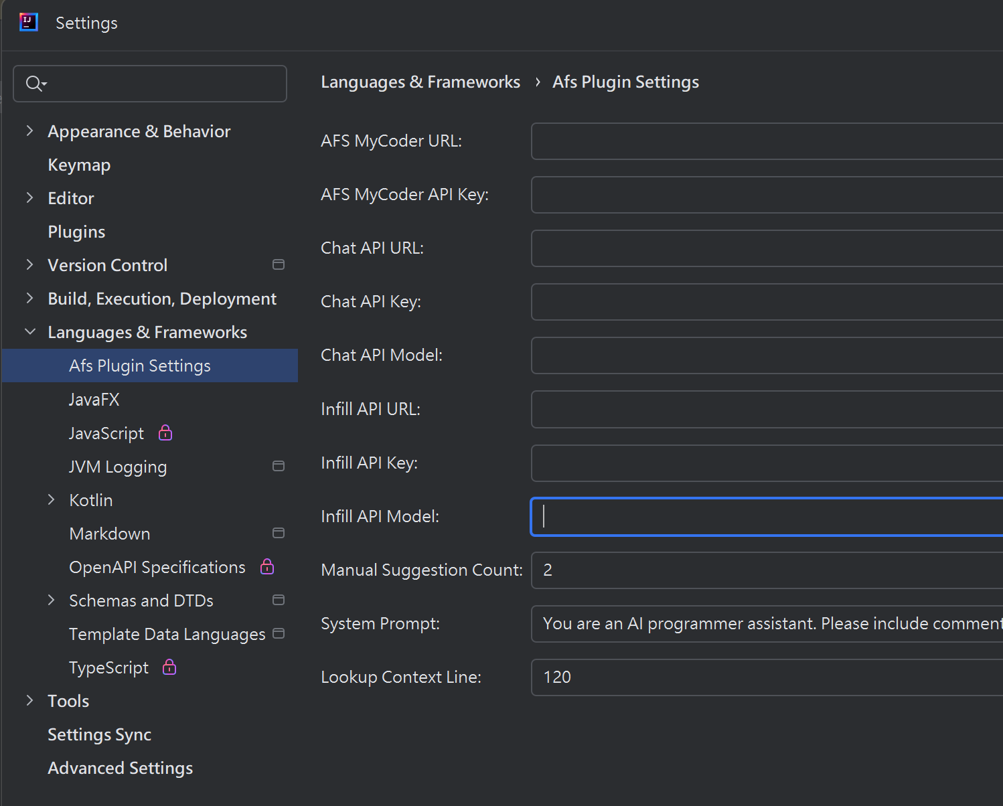
Task: Open JavaFX settings
Action: tap(94, 400)
